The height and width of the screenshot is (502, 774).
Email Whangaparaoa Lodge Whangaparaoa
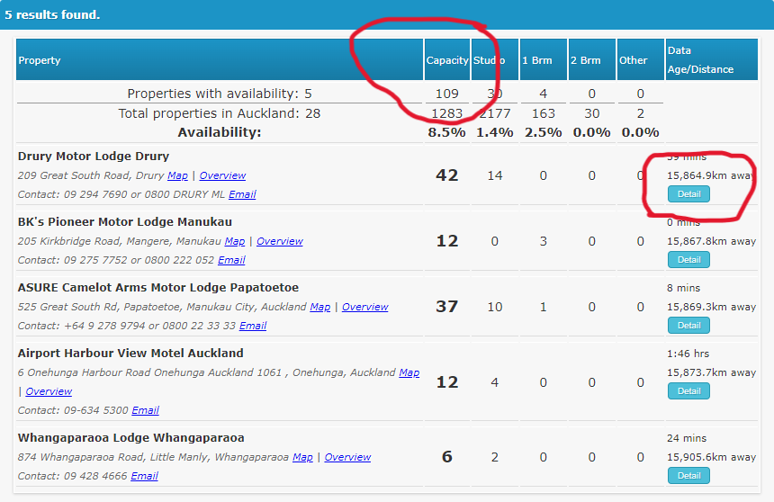click(144, 476)
